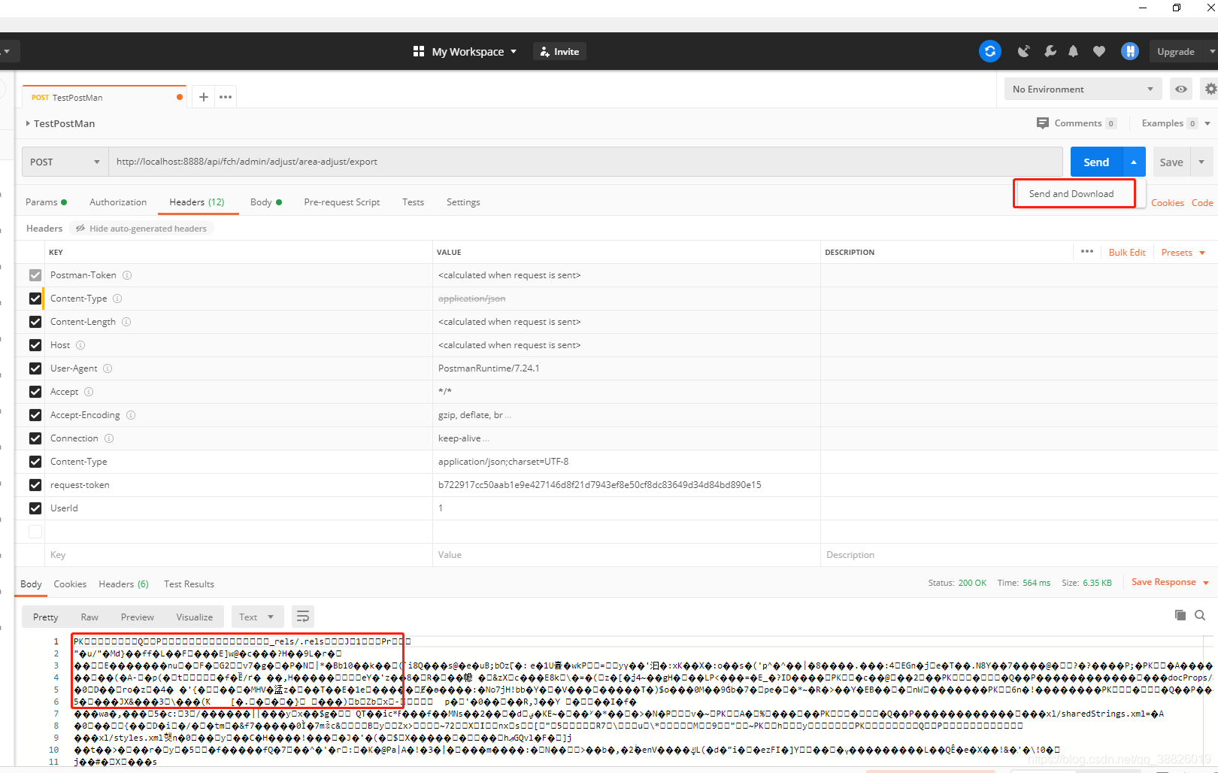Click the Comments speech bubble icon

1043,123
